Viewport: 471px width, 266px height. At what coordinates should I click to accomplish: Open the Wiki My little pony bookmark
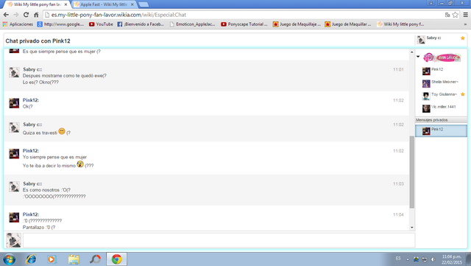coord(400,24)
